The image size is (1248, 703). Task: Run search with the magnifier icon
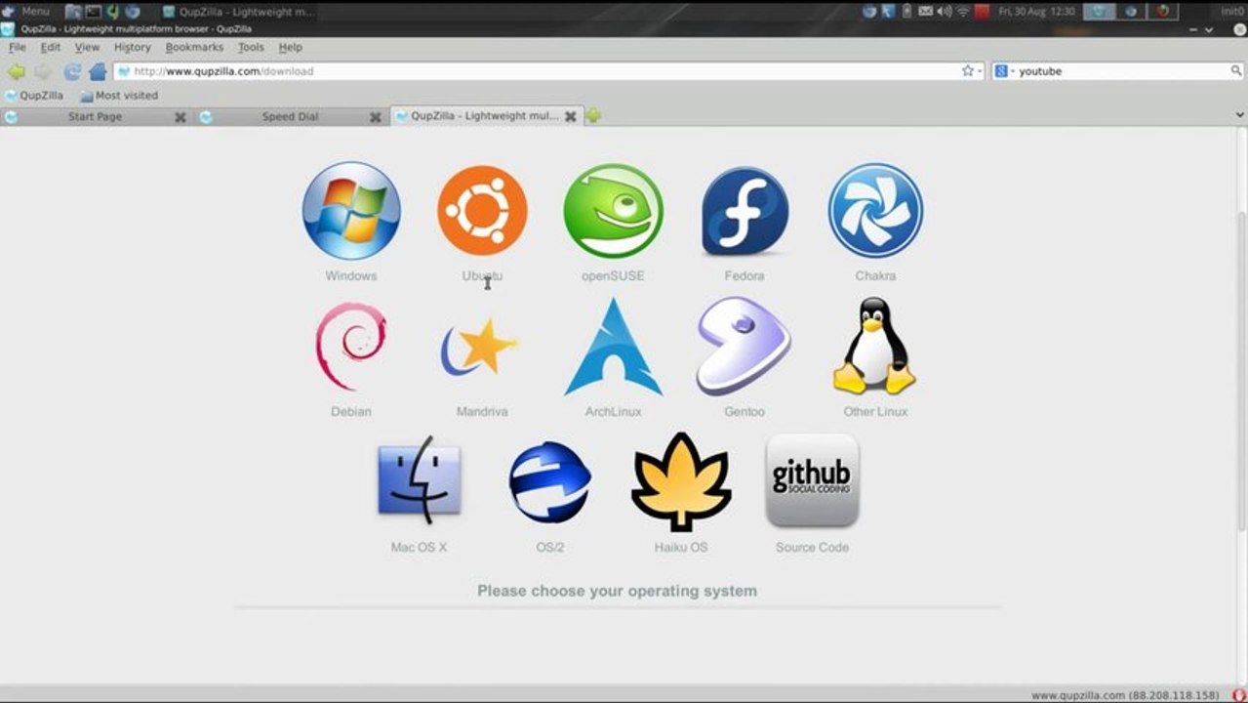[1235, 71]
